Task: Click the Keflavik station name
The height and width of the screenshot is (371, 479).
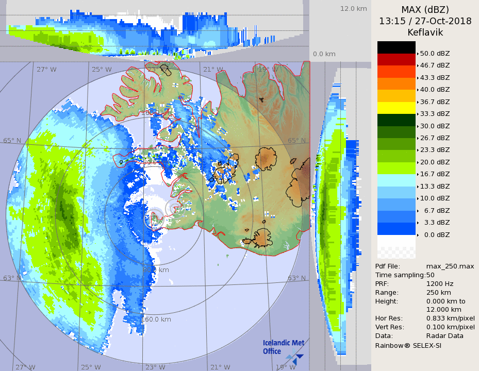Action: 425,32
